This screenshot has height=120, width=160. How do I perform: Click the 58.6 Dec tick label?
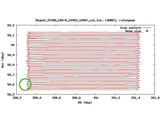11,84
